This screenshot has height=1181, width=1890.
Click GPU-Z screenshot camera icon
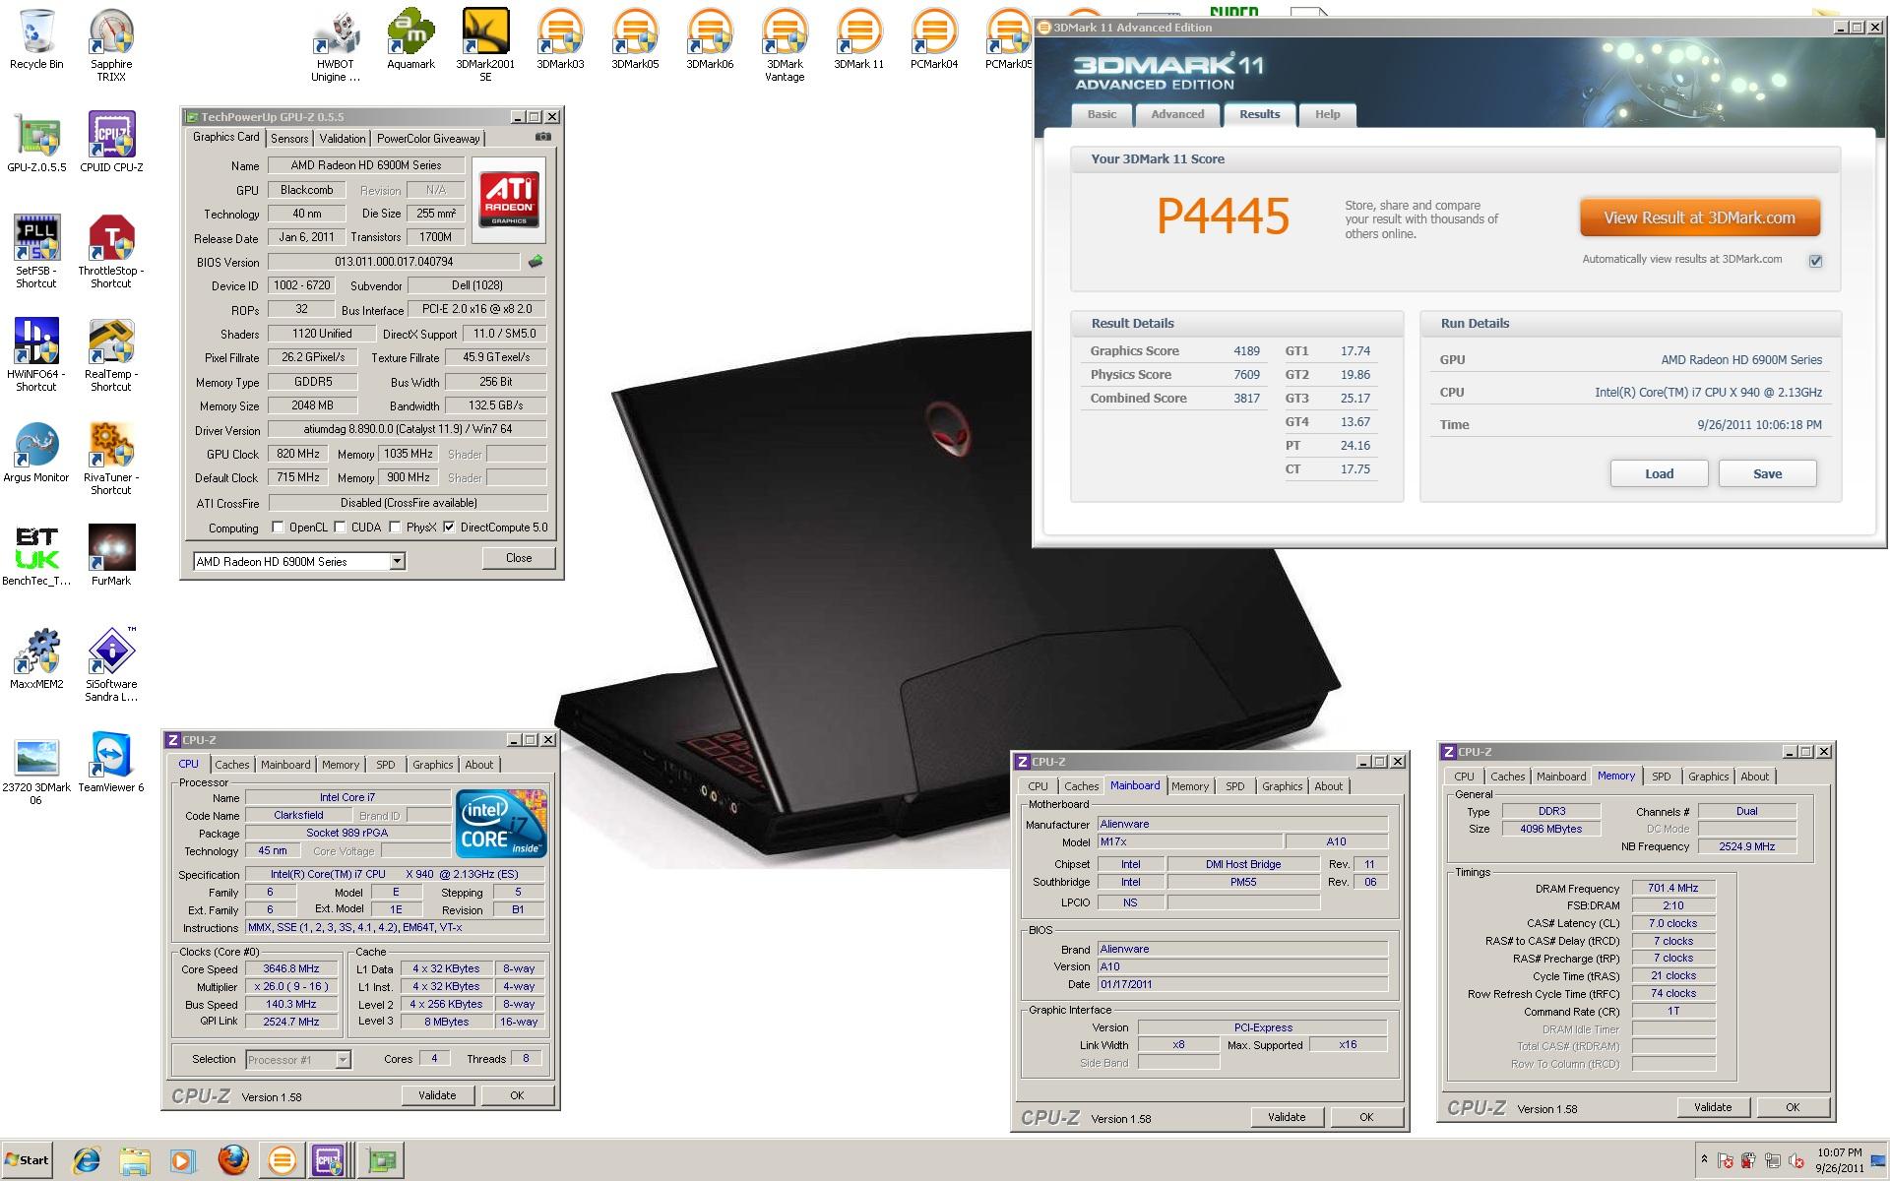point(542,137)
